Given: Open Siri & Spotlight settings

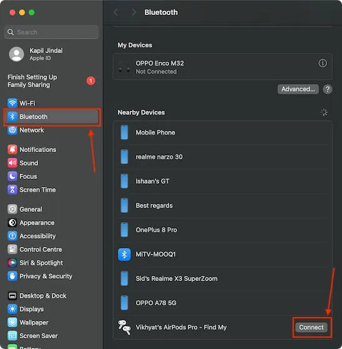Looking at the screenshot, I should [x=52, y=262].
